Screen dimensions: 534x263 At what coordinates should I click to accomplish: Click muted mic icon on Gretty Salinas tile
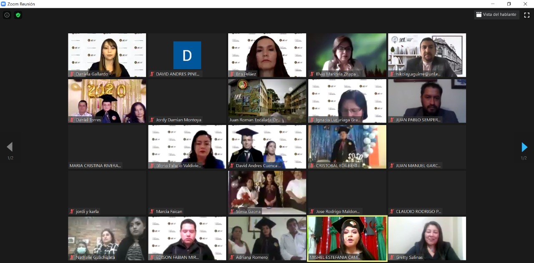point(392,257)
